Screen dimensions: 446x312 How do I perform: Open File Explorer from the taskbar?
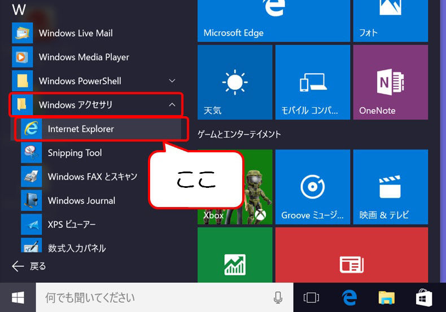[x=387, y=297]
